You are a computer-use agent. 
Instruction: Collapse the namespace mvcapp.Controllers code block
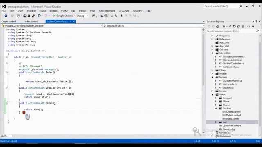[x=7, y=51]
